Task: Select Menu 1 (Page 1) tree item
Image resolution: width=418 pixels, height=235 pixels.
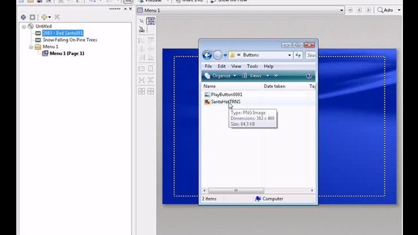Action: tap(67, 54)
